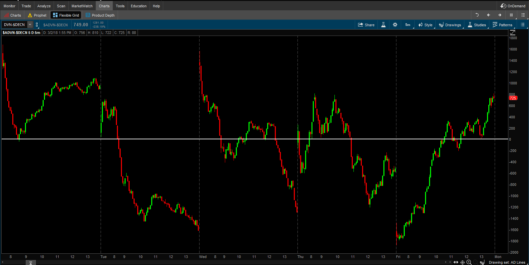This screenshot has height=265, width=529.
Task: Open the Charts subtab
Action: point(12,15)
